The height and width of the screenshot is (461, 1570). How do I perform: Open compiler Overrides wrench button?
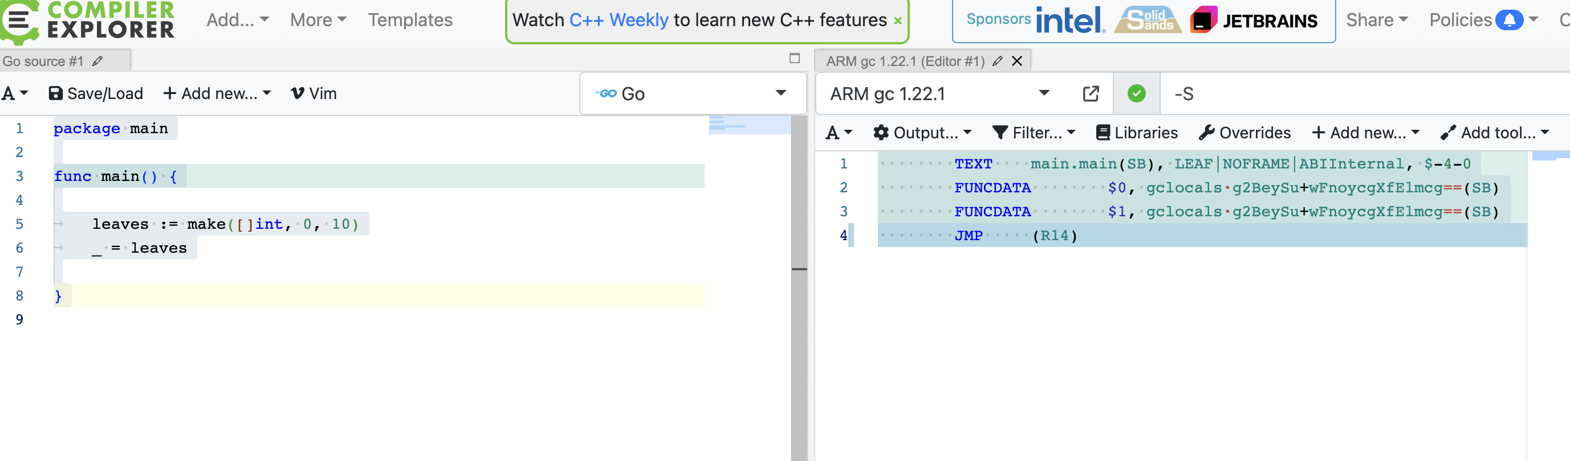(x=1244, y=133)
